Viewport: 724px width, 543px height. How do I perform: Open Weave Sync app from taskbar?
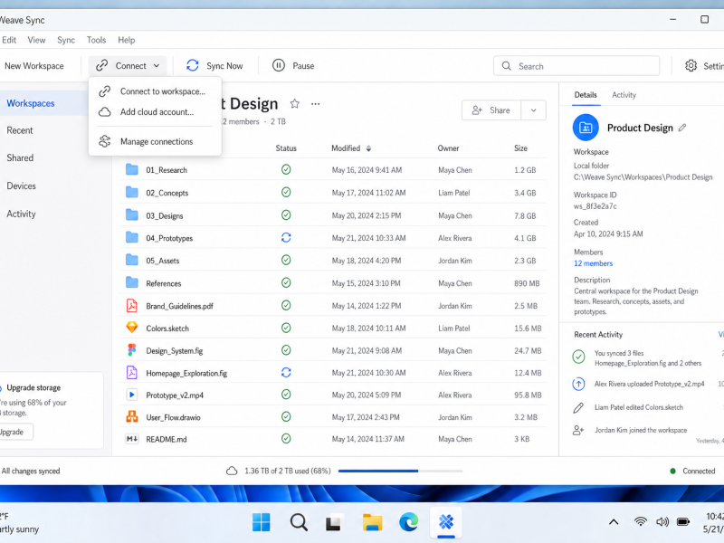click(446, 522)
